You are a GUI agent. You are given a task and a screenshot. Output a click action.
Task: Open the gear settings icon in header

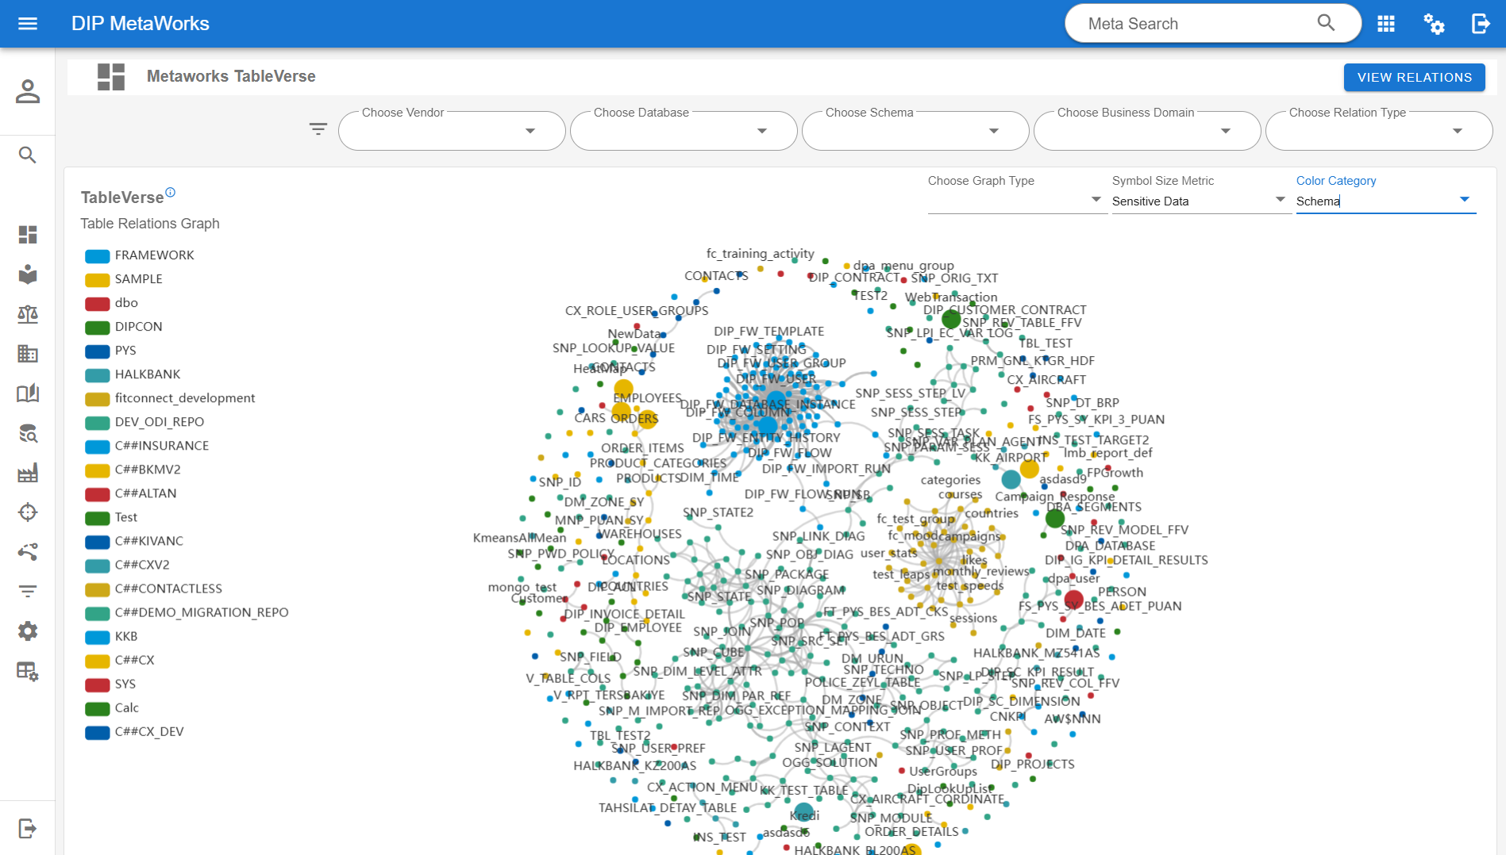[x=1434, y=24]
